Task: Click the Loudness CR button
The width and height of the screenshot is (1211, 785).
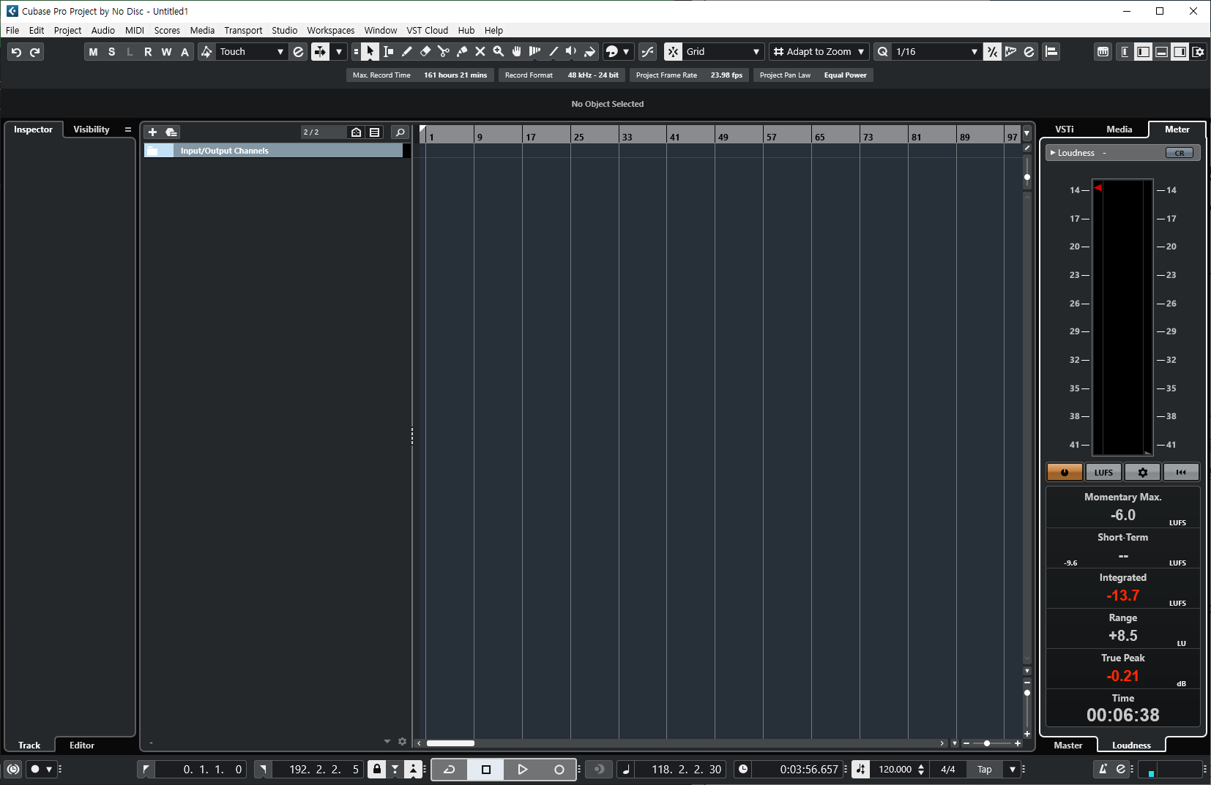Action: [x=1179, y=153]
